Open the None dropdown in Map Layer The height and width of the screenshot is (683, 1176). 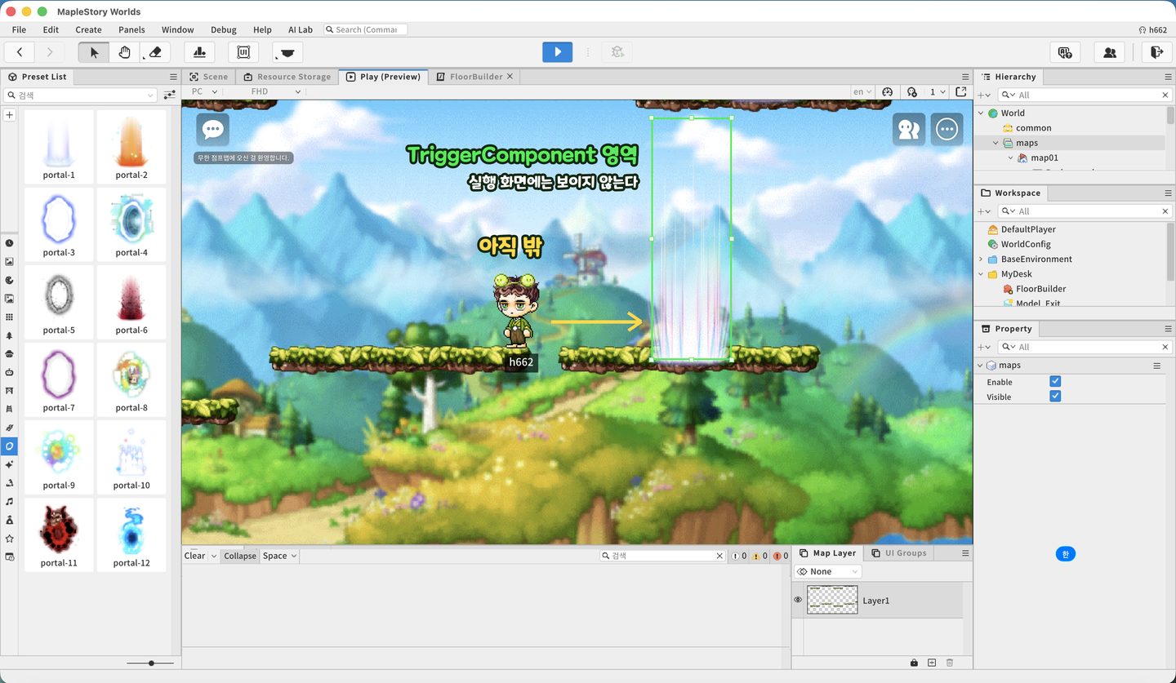pyautogui.click(x=828, y=571)
